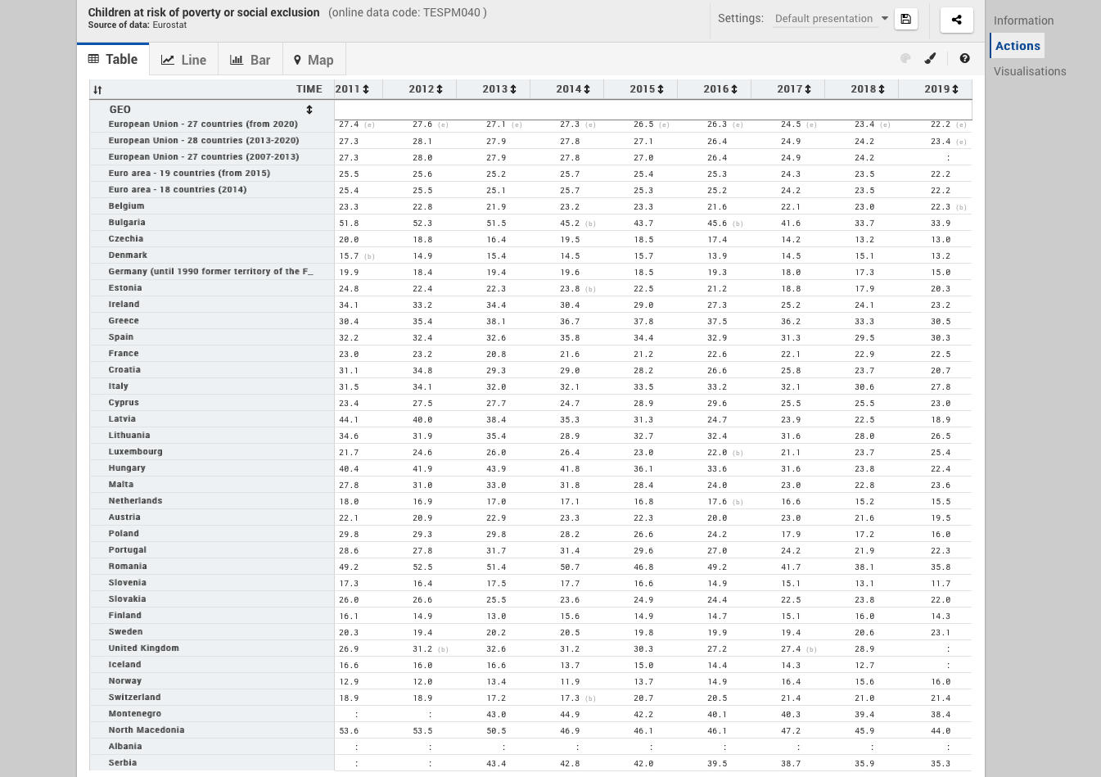Select the United Kingdom row label
The image size is (1101, 777).
tap(143, 648)
